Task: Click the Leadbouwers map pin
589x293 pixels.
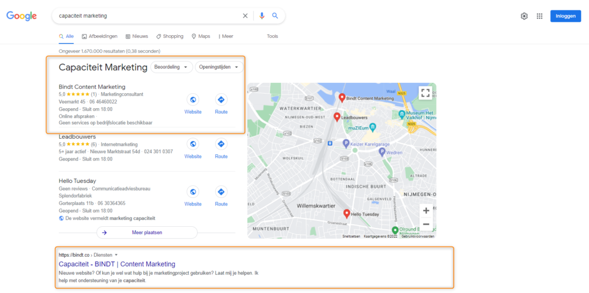Action: click(337, 117)
